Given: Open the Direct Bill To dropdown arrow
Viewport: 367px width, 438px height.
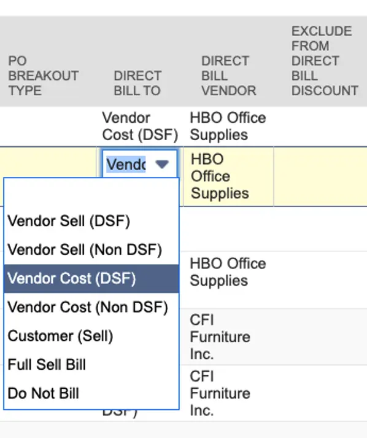Looking at the screenshot, I should click(x=162, y=164).
